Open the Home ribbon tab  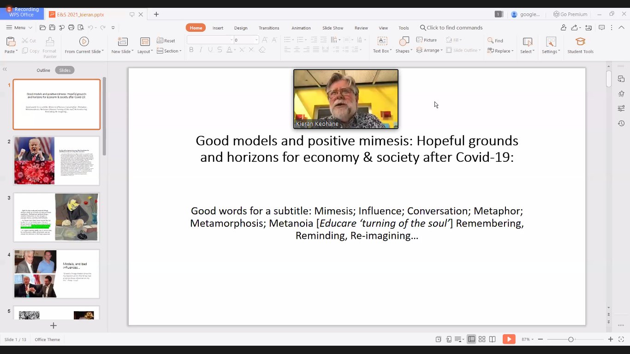click(x=196, y=28)
